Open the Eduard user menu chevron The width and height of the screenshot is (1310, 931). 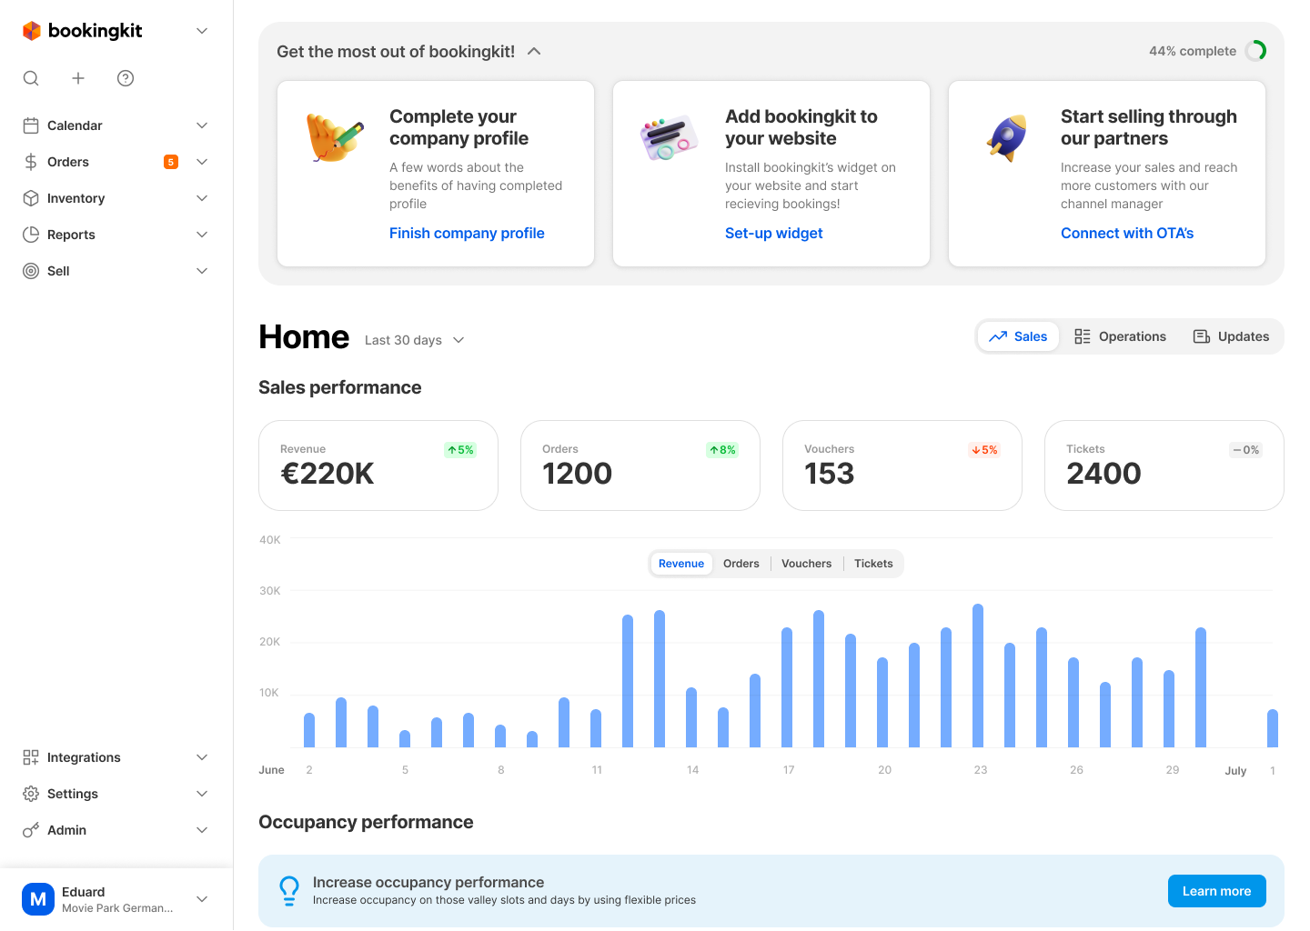tap(202, 899)
